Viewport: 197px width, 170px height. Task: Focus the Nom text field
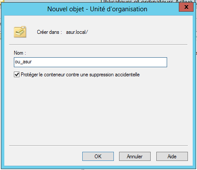90,62
